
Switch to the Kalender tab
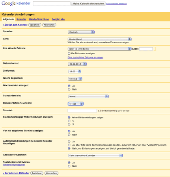[21, 19]
